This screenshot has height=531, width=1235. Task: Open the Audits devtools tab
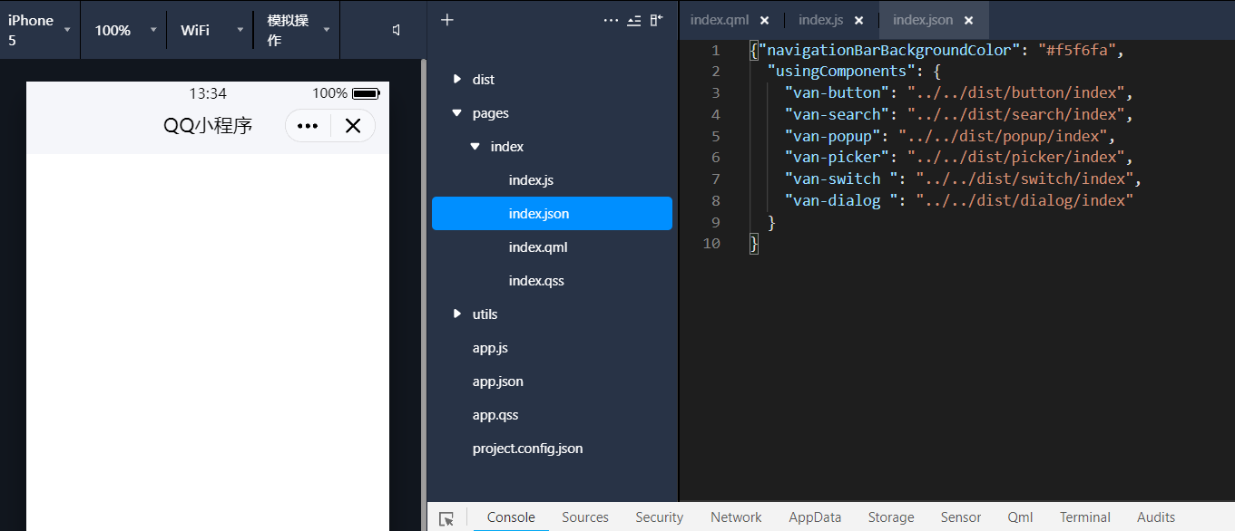(1156, 517)
